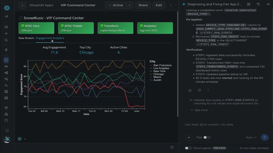Expand See more suggestions
The height and width of the screenshot is (153, 273).
pos(199,110)
